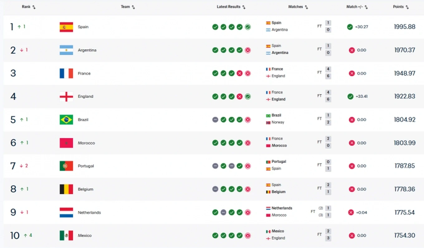Open team name Netherlands in rank 9 row
This screenshot has width=424, height=248.
point(89,213)
